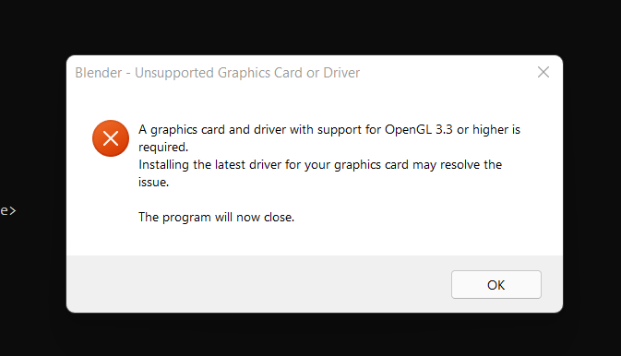This screenshot has height=356, width=621.
Task: Click the gray footer strip beside OK
Action: [x=257, y=284]
